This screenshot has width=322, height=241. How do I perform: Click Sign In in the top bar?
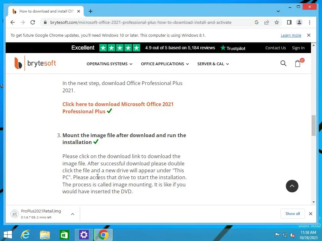coord(298,48)
